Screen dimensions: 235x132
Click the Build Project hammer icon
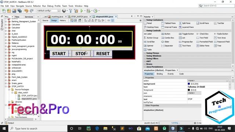70,11
